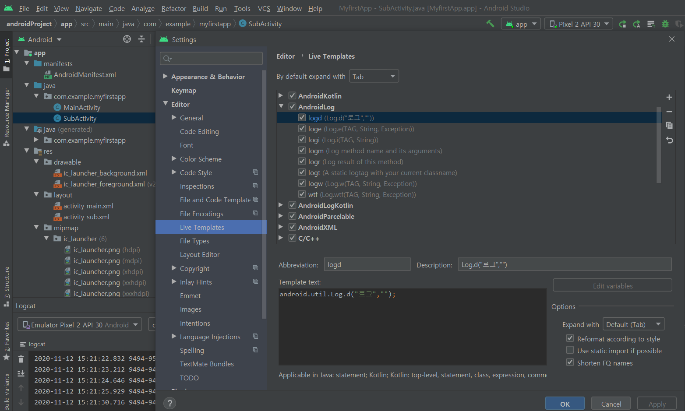This screenshot has width=685, height=411.
Task: Expand the C/C++ template group
Action: click(x=281, y=238)
